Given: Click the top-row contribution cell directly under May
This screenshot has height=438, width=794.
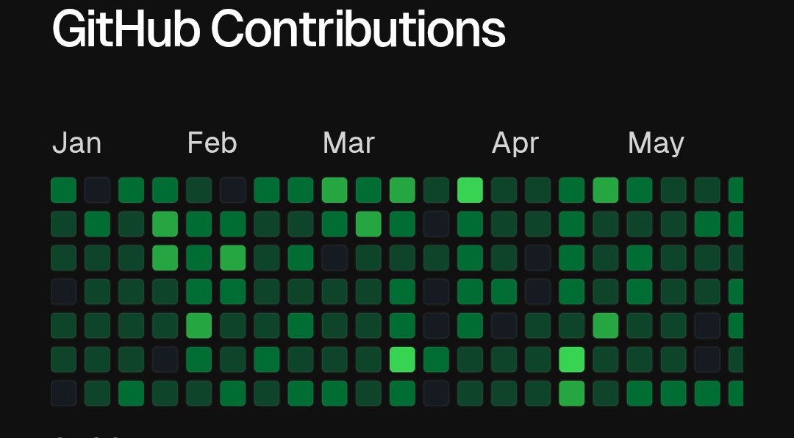Looking at the screenshot, I should click(640, 190).
